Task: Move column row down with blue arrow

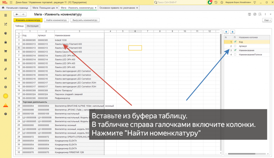Action: (x=233, y=32)
